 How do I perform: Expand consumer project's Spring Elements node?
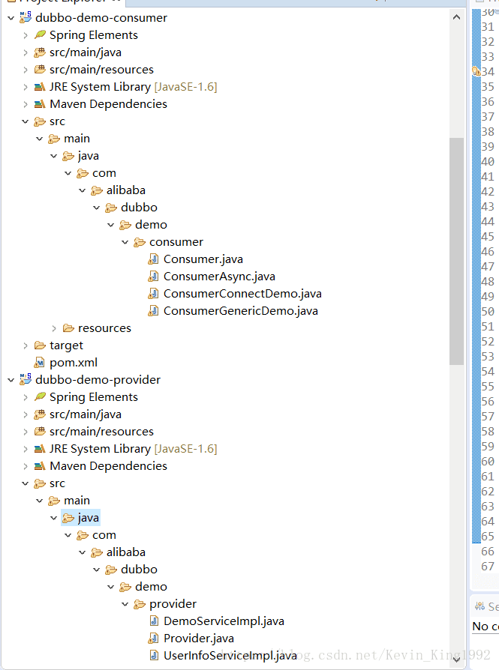(26, 35)
